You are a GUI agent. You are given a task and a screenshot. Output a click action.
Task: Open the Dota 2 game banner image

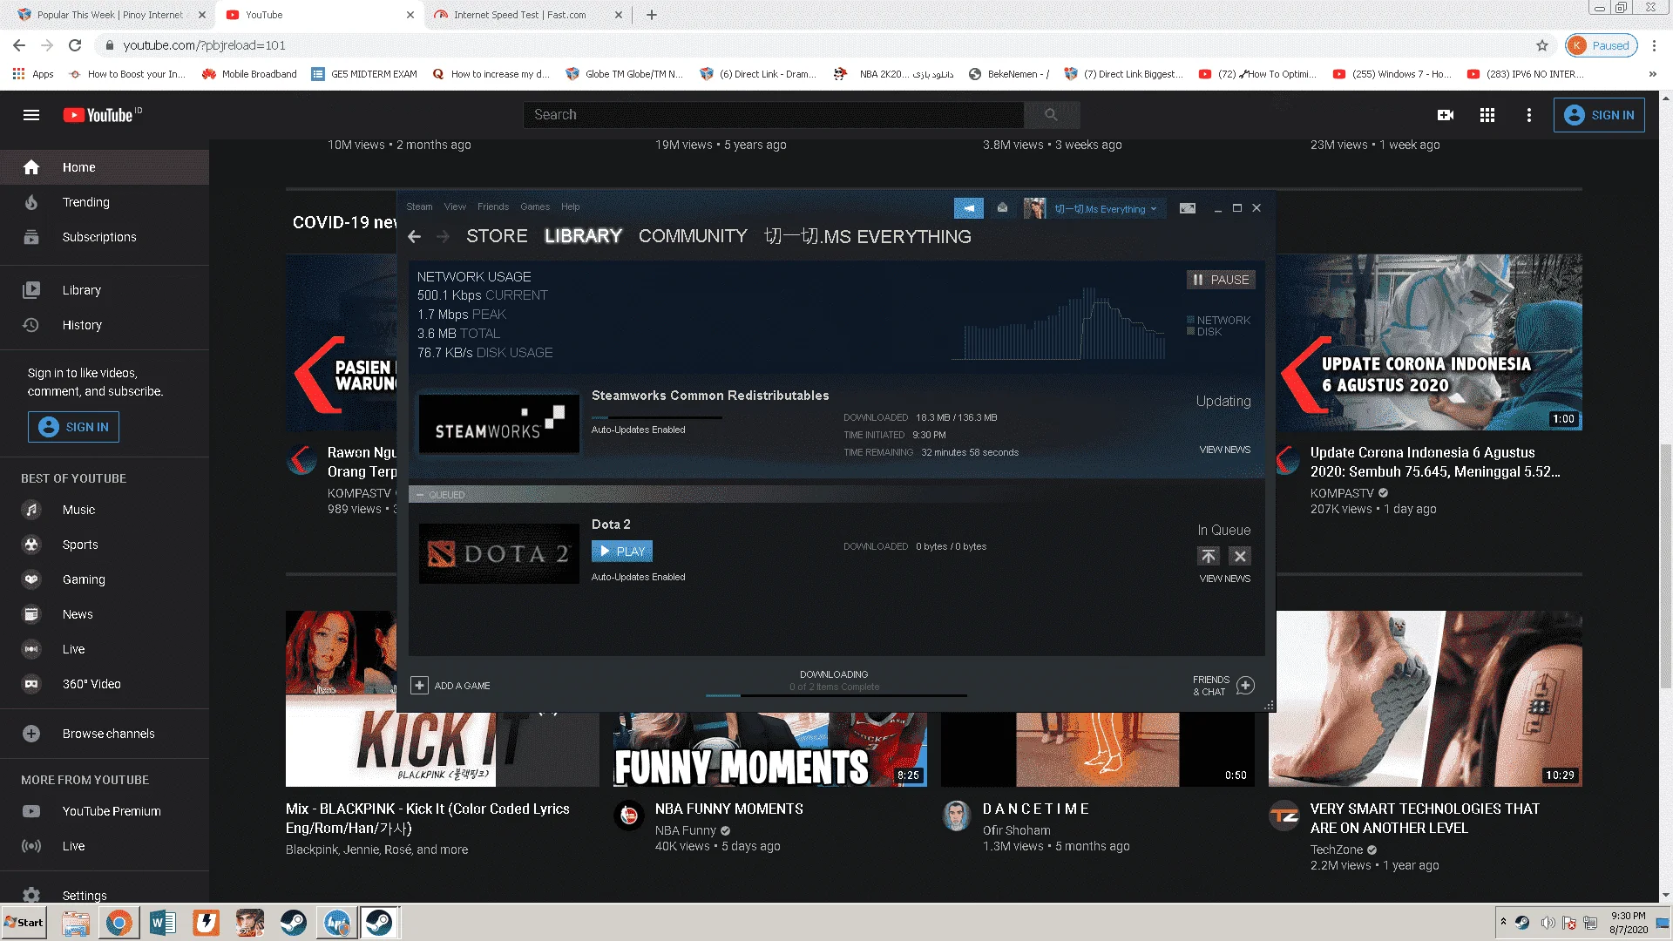(x=499, y=553)
